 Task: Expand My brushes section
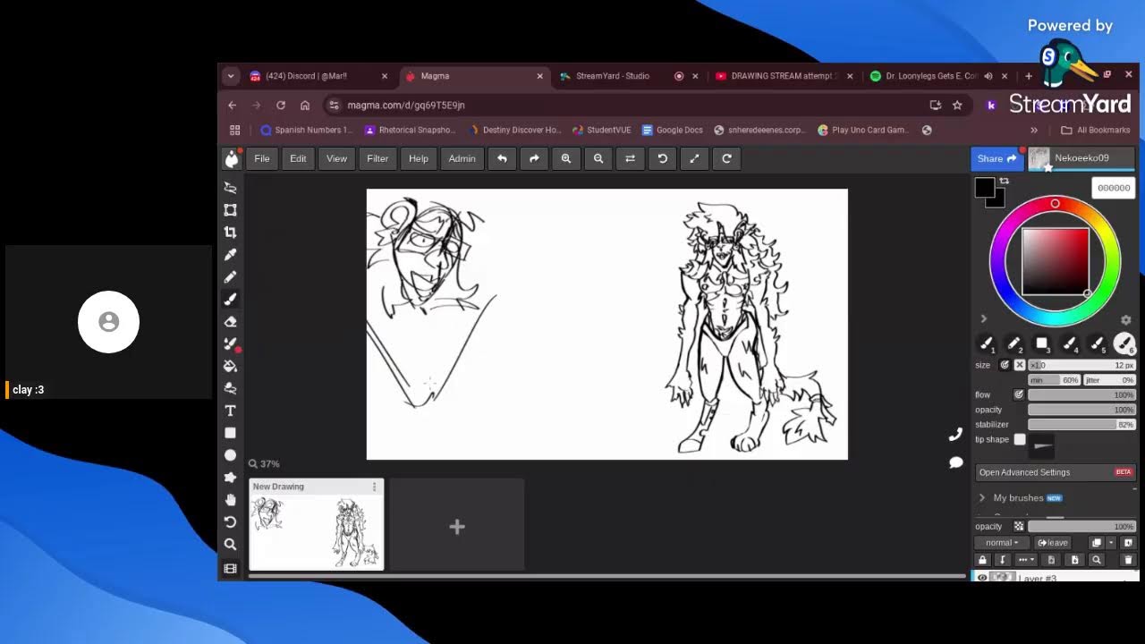pyautogui.click(x=982, y=498)
